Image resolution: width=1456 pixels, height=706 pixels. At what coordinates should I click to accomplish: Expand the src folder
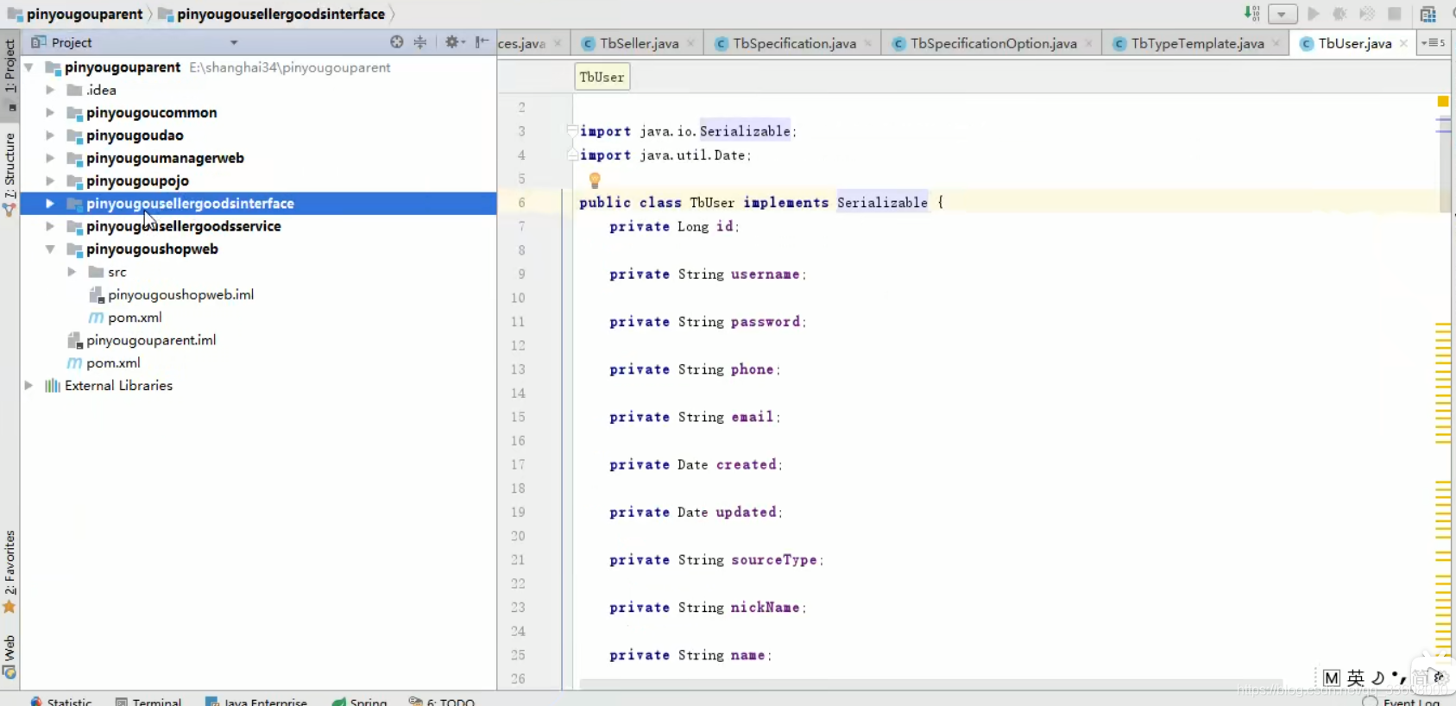(72, 272)
